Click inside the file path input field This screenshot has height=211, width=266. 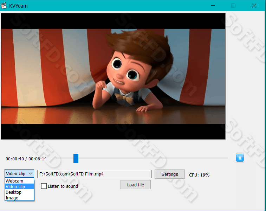click(95, 174)
